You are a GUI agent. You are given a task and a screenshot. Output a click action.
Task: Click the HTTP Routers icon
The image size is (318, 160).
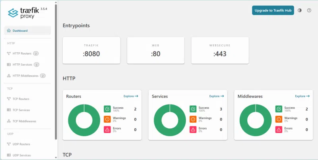pos(9,53)
